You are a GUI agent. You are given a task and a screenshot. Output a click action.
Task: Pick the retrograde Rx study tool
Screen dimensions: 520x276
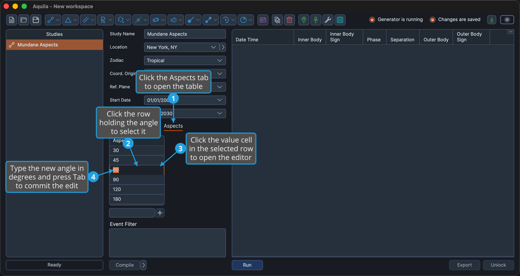[x=103, y=20]
